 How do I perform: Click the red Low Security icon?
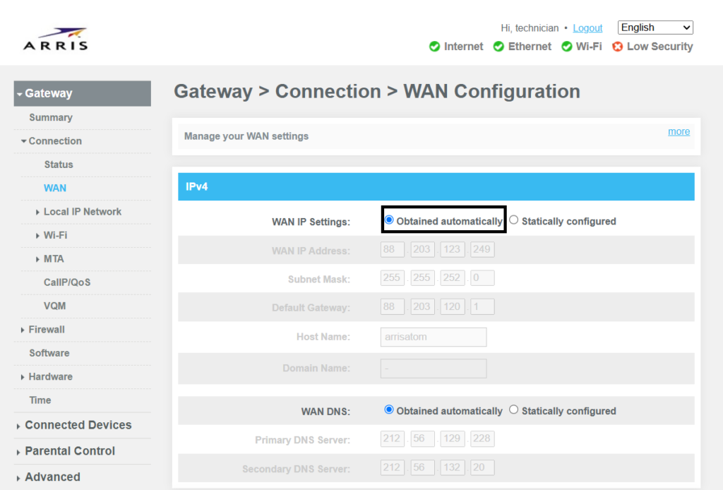pos(618,47)
